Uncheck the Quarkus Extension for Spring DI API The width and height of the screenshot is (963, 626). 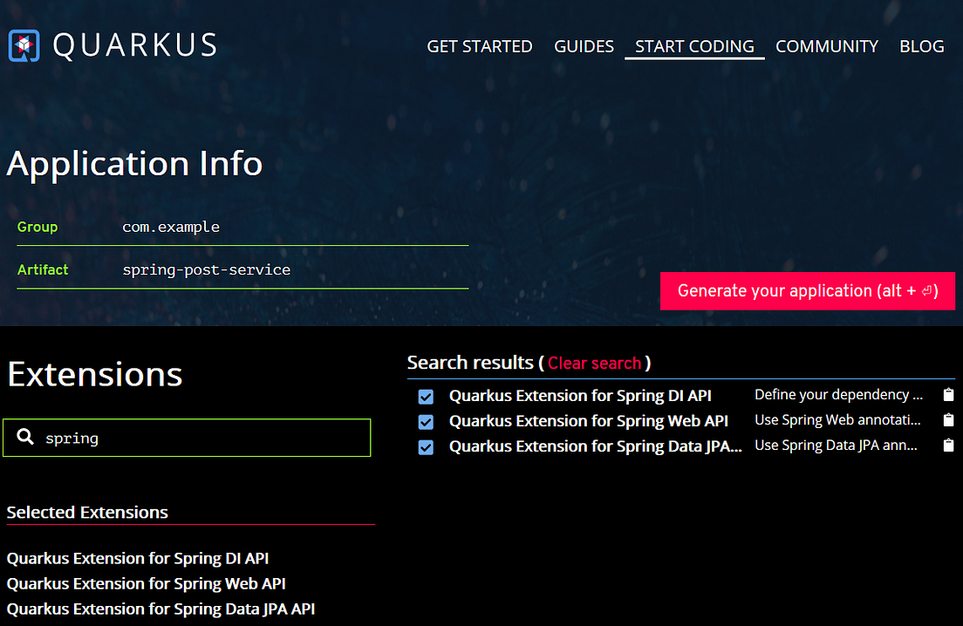click(426, 396)
